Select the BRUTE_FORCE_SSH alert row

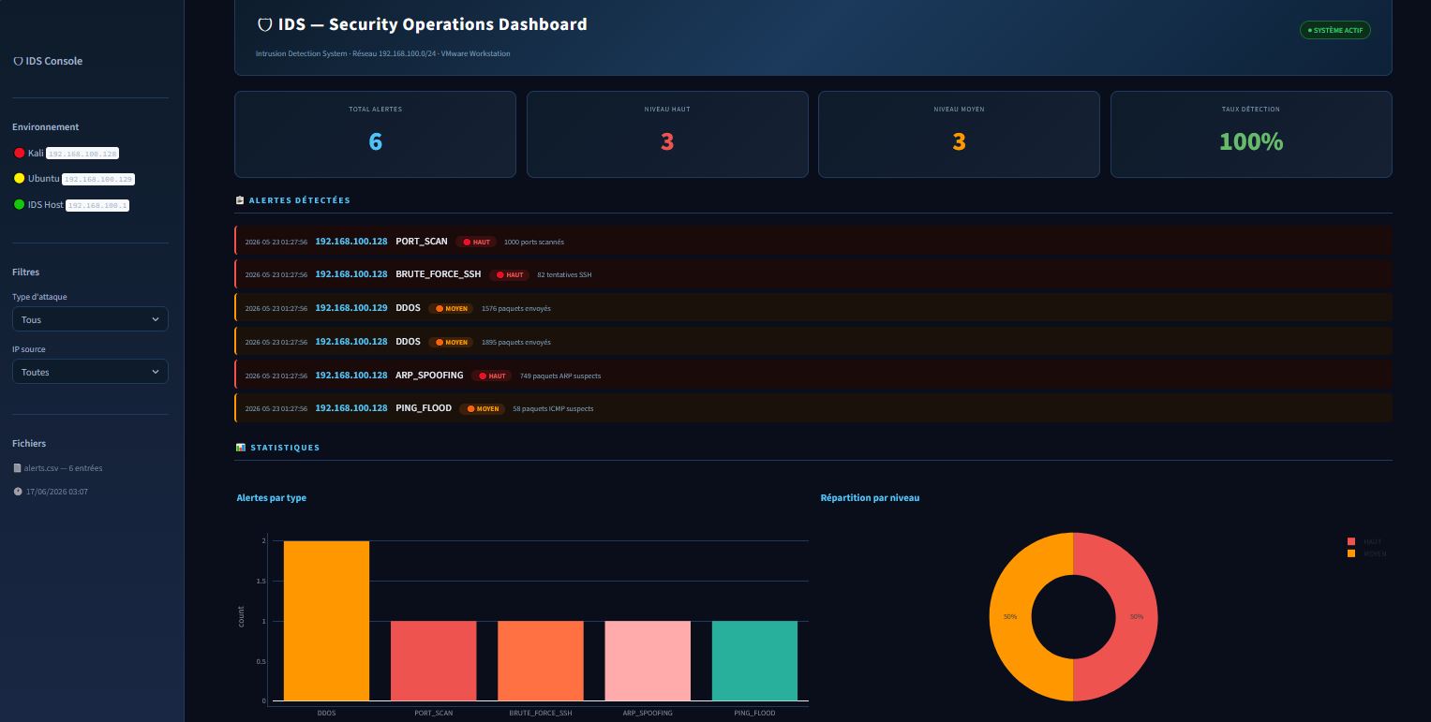(812, 274)
